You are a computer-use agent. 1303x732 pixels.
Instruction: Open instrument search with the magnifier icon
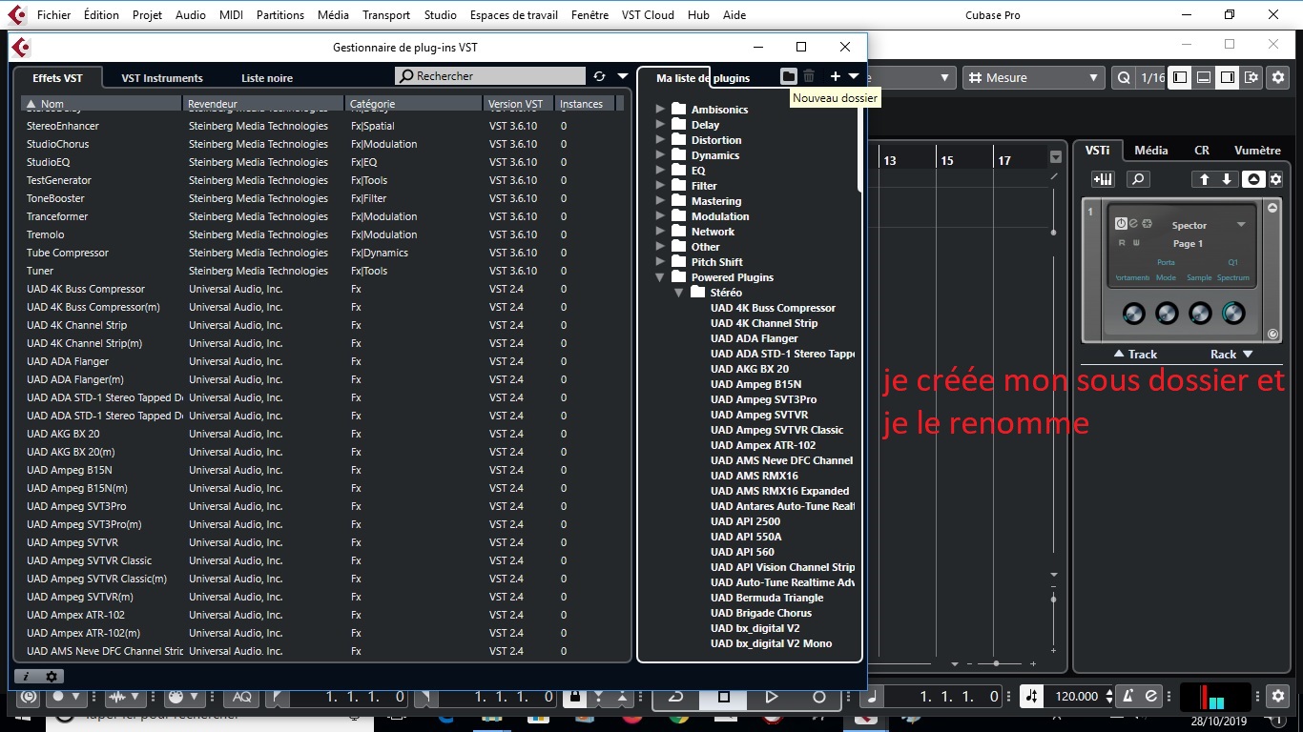coord(1138,179)
